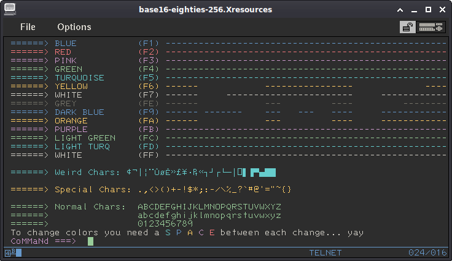
Task: Click the Special Chars label
Action: [x=93, y=190]
